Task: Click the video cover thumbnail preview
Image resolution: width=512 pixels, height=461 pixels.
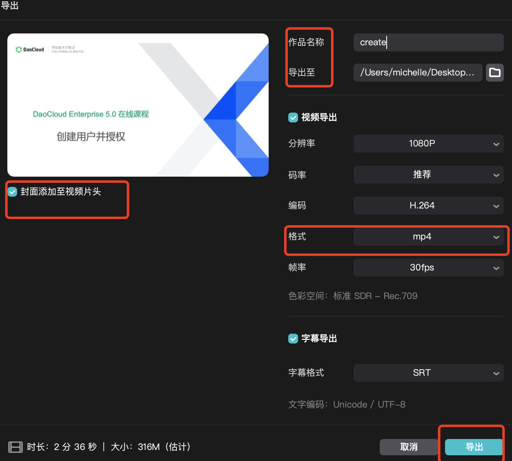Action: click(x=138, y=105)
